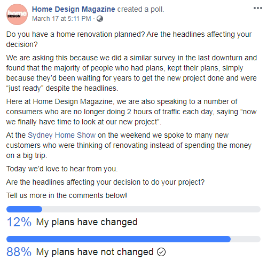Open the post options three-dot menu
The width and height of the screenshot is (267, 269).
pos(258,8)
